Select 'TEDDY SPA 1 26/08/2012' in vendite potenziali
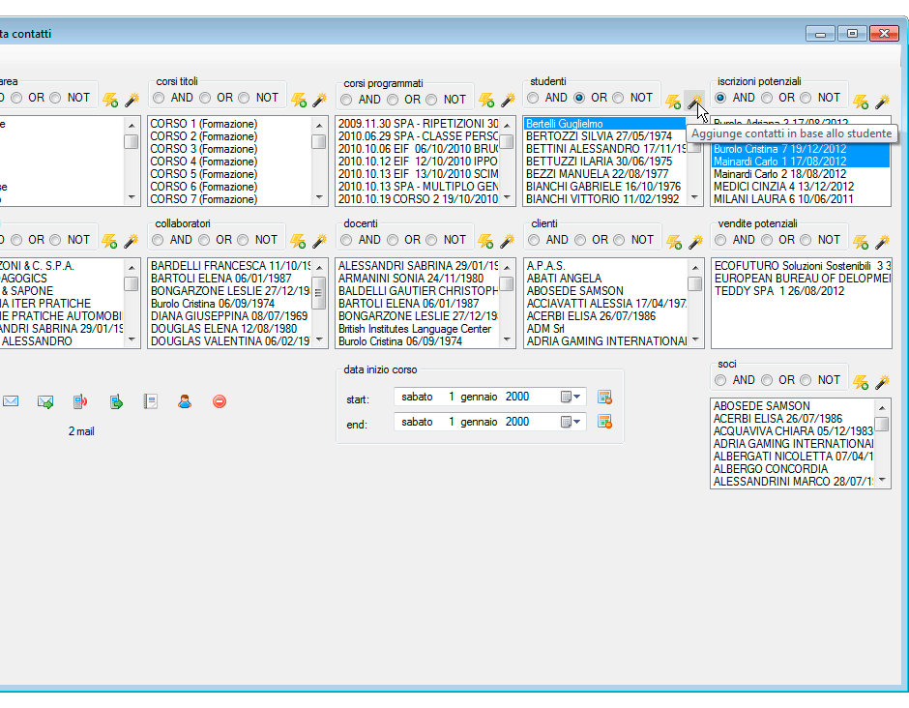Screen dimensions: 909x708 pyautogui.click(x=779, y=291)
